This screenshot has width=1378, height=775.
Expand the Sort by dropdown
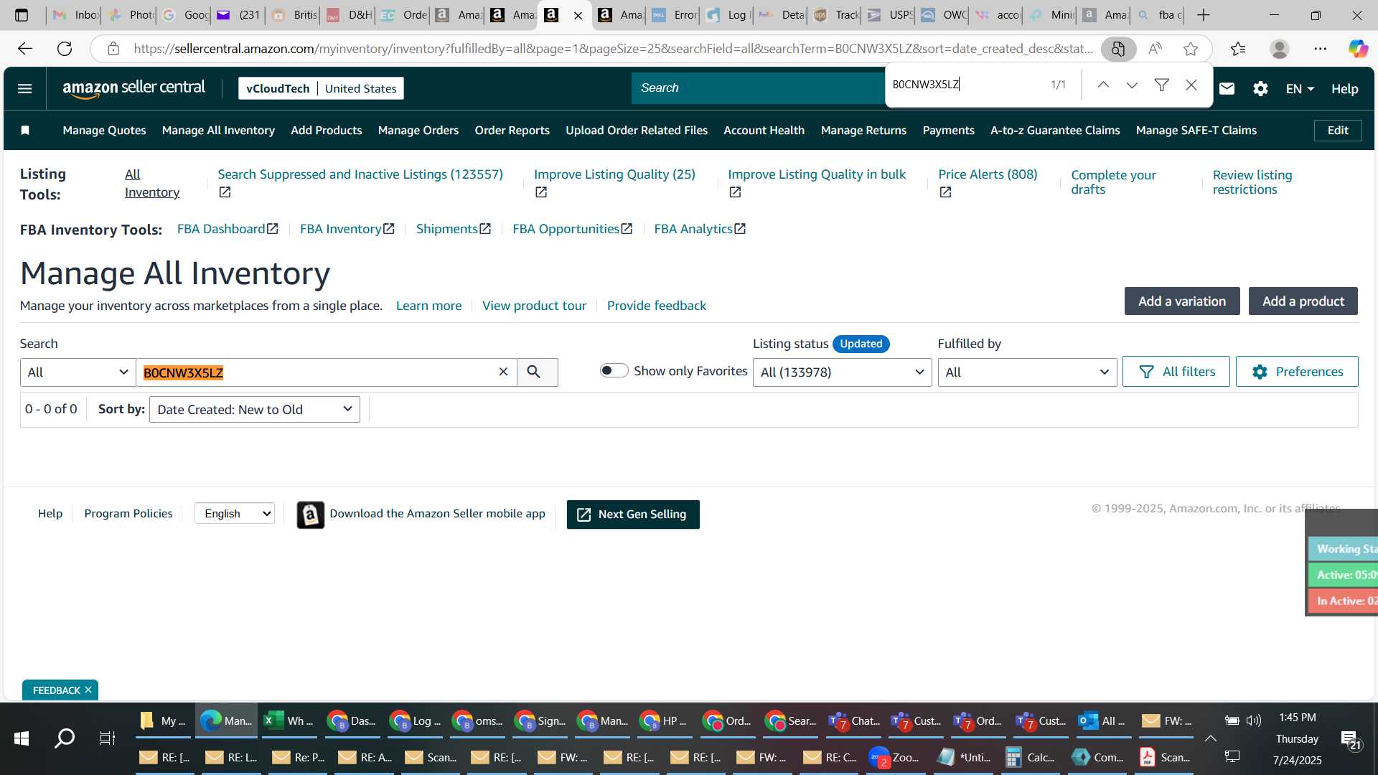coord(254,409)
